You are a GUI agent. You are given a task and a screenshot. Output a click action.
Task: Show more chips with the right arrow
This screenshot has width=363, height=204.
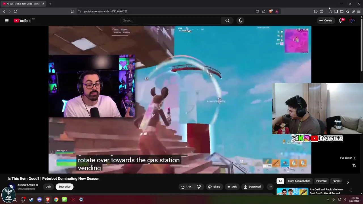348,182
